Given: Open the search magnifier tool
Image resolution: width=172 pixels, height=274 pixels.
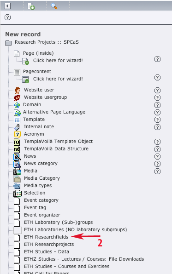Looking at the screenshot, I should (54, 6).
